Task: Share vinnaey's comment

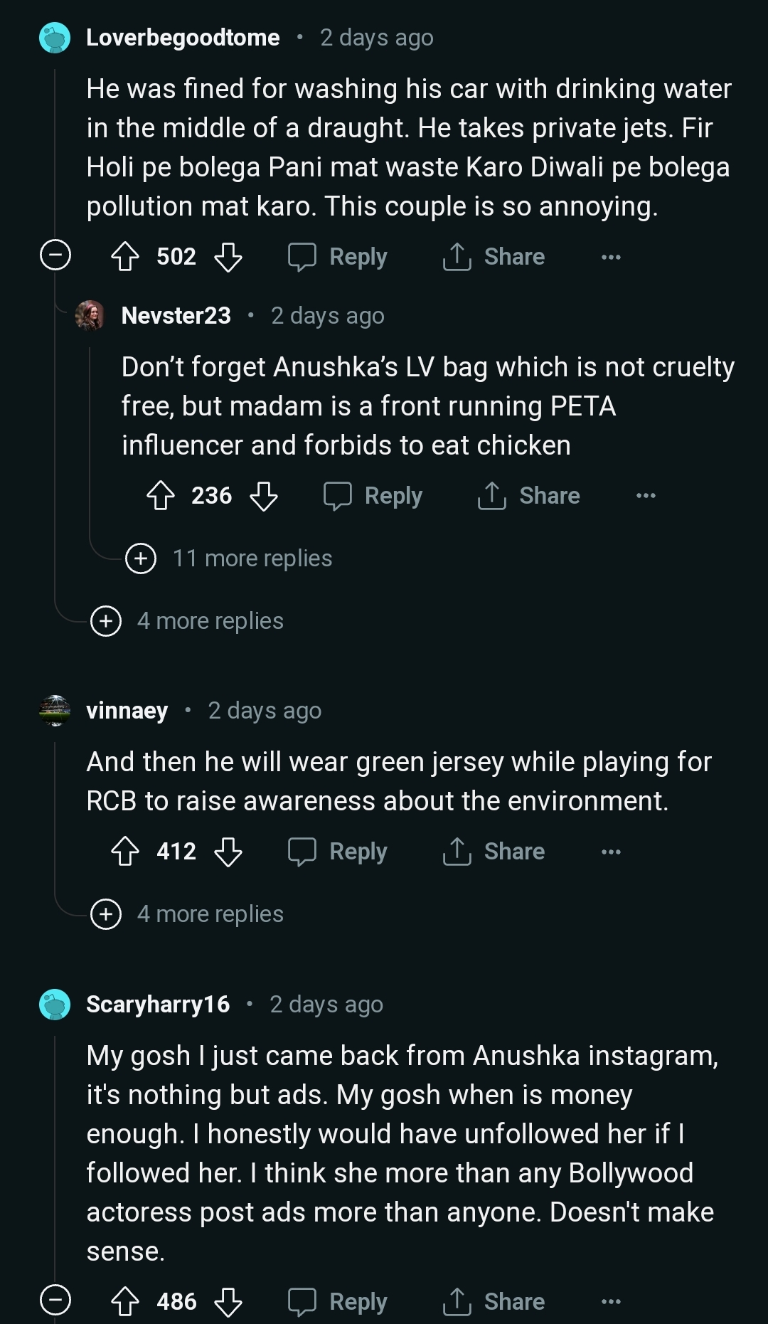Action: click(x=494, y=852)
